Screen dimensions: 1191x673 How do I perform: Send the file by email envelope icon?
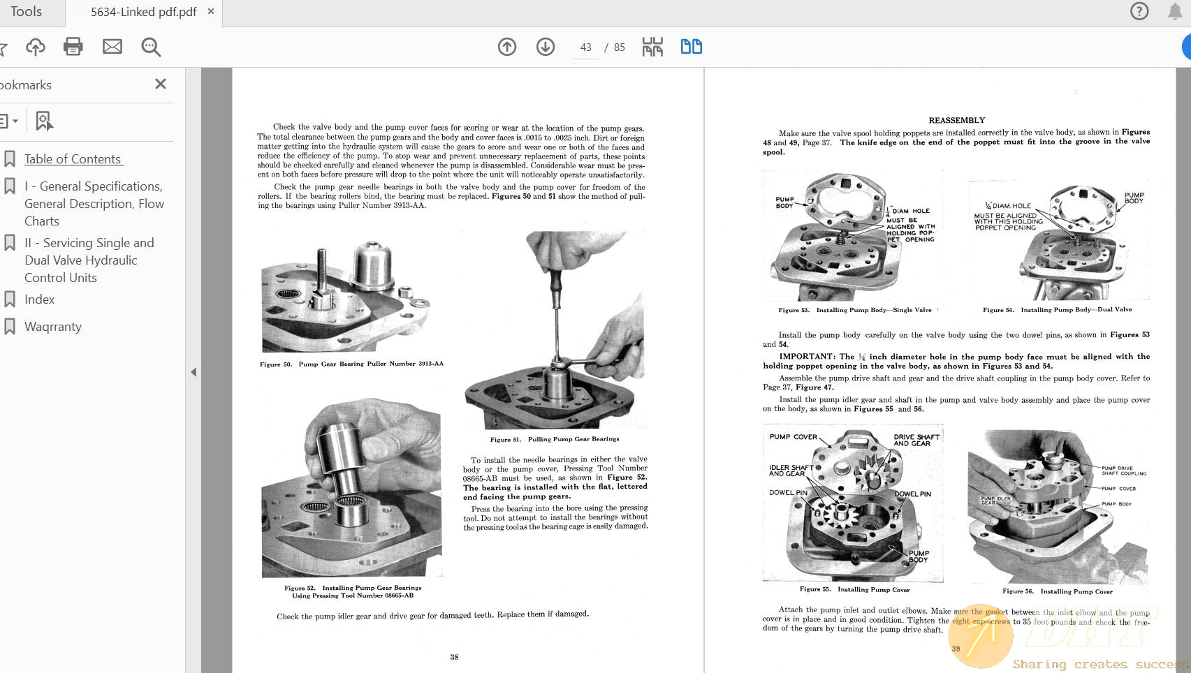(112, 47)
